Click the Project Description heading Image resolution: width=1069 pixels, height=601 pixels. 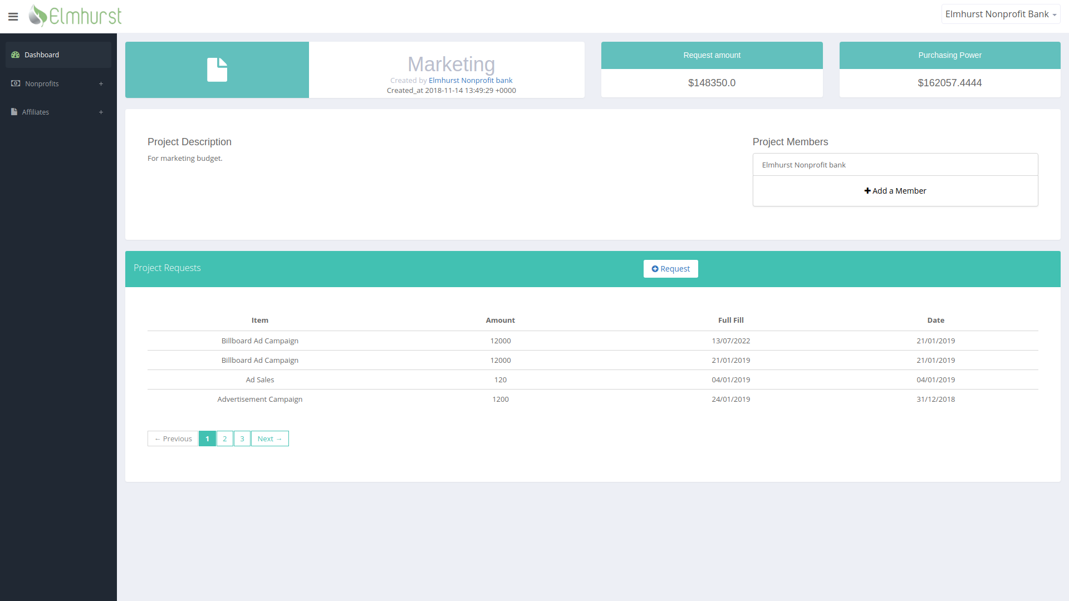click(189, 142)
